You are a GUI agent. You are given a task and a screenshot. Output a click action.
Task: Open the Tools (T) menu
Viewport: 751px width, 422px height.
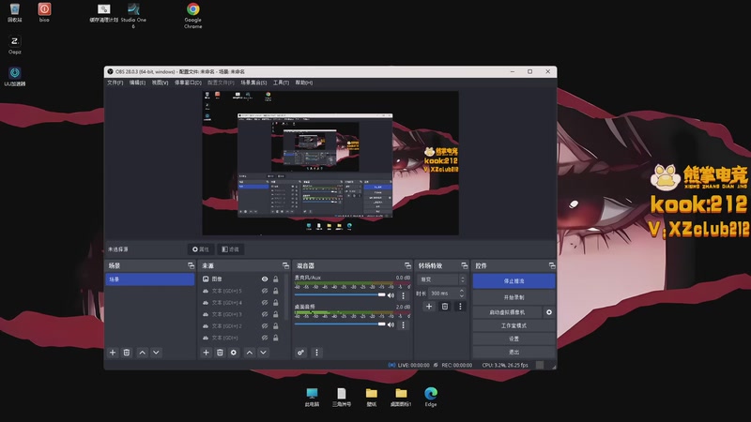(281, 83)
